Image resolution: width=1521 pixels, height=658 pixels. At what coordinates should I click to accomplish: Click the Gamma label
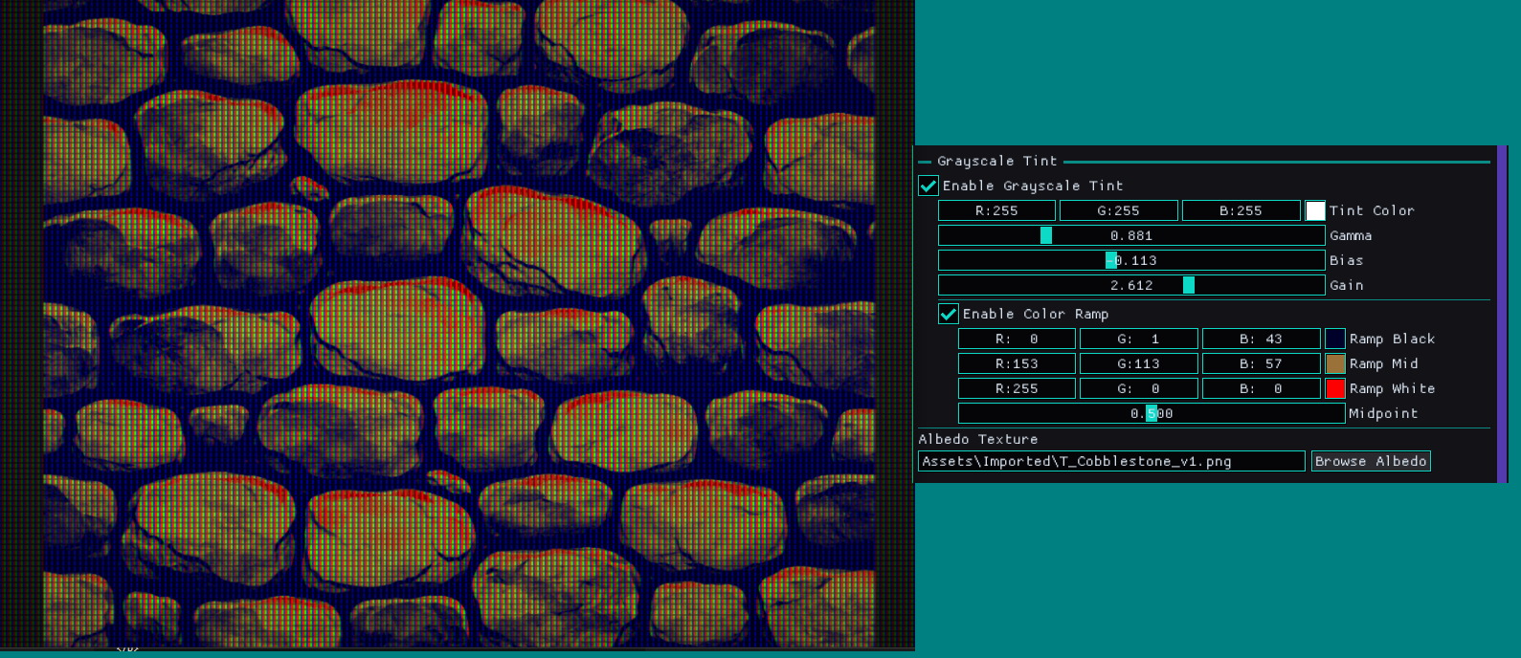[1351, 235]
